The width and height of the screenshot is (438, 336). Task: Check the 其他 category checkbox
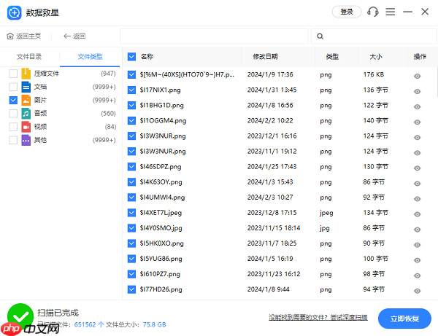(x=13, y=140)
